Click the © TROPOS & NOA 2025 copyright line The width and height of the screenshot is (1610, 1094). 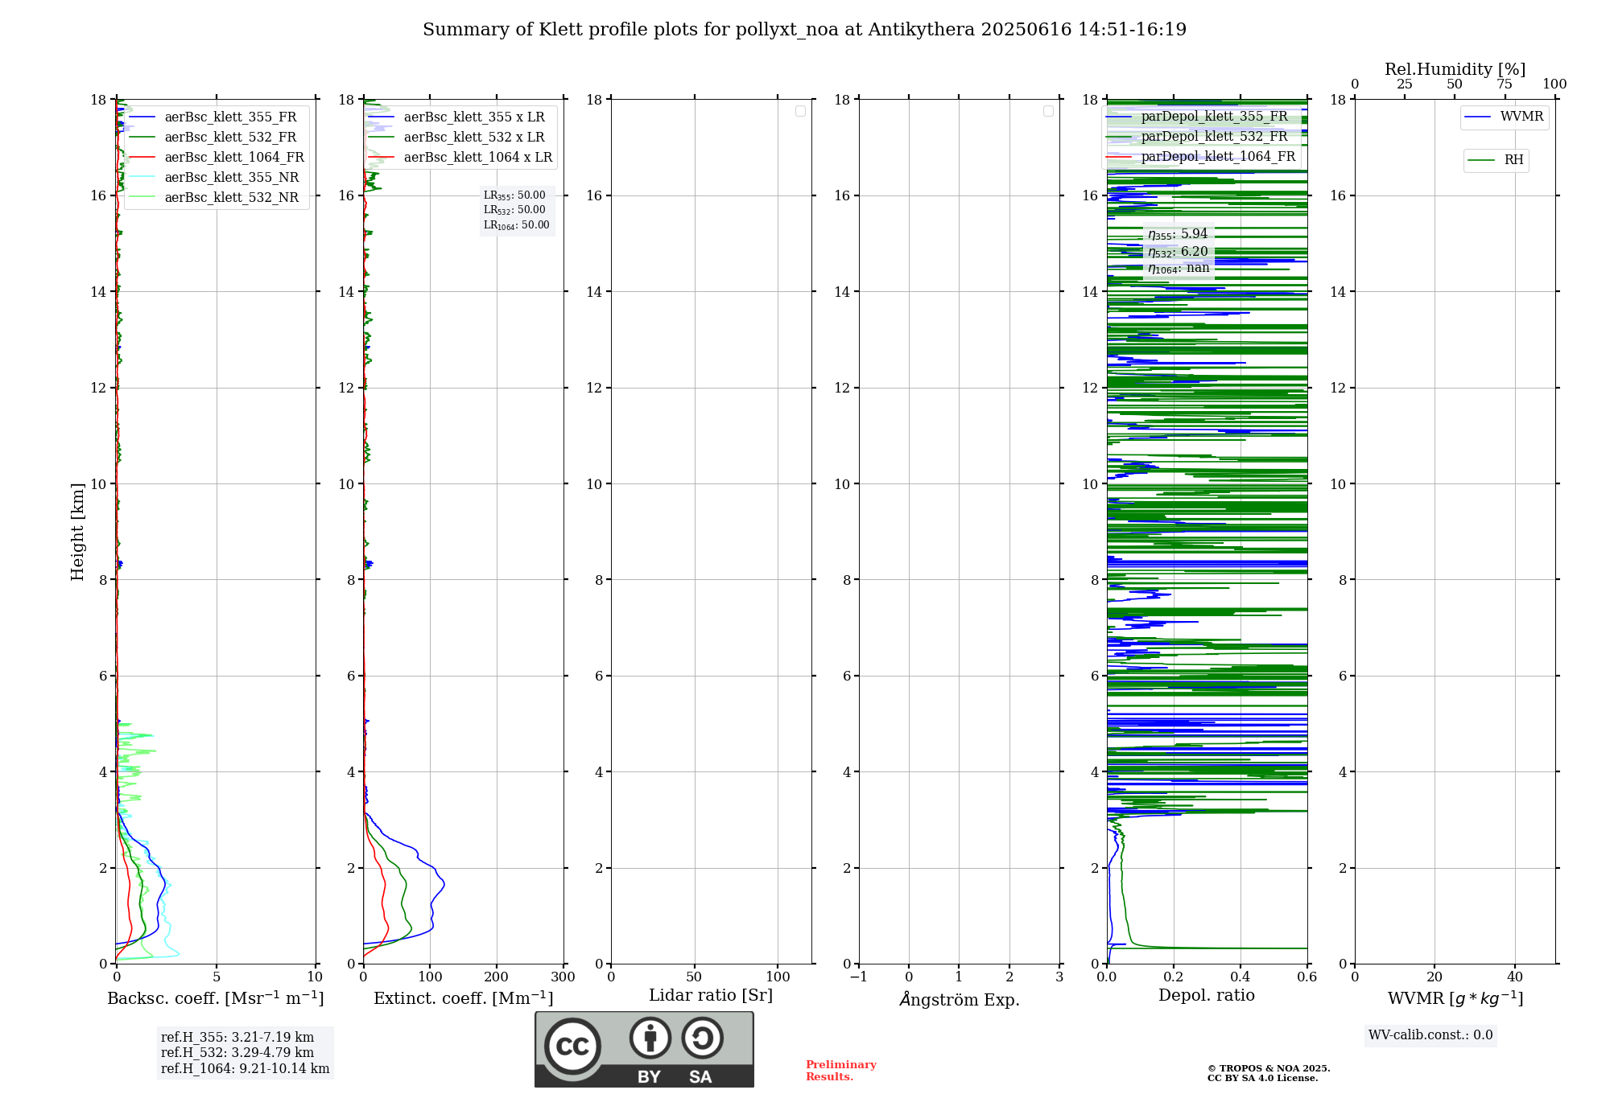[1269, 1069]
